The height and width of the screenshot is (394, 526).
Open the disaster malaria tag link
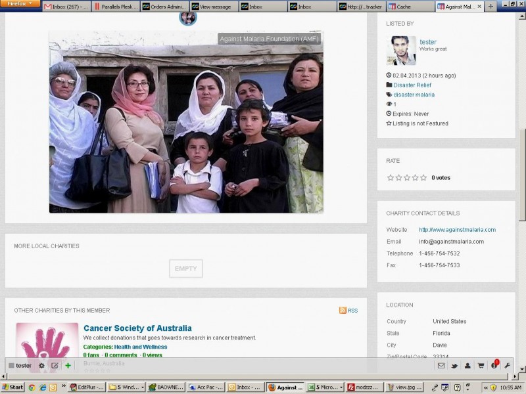click(x=414, y=95)
